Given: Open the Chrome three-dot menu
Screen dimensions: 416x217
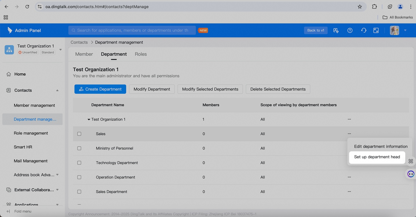Looking at the screenshot, I should click(411, 7).
